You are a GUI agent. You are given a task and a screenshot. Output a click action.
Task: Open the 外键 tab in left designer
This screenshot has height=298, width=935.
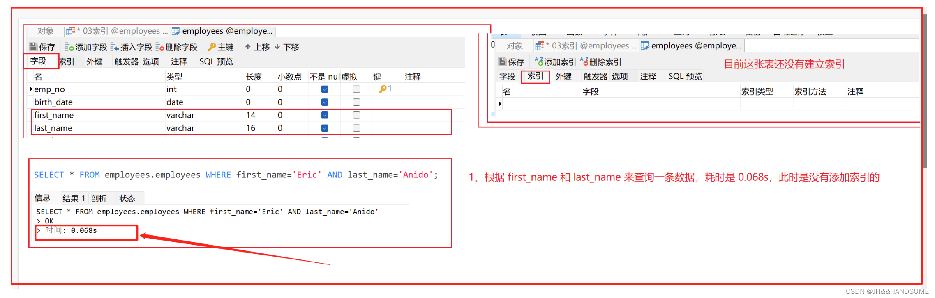pos(95,61)
